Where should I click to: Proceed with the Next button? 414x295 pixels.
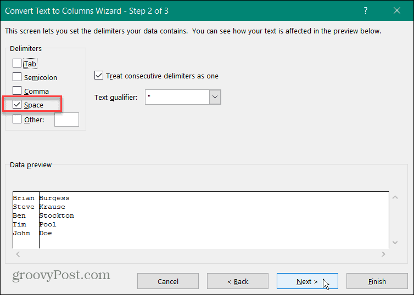click(x=307, y=281)
